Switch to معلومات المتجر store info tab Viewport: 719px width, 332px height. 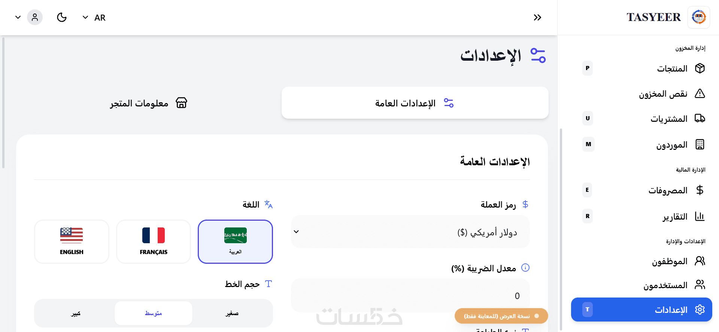click(x=149, y=103)
